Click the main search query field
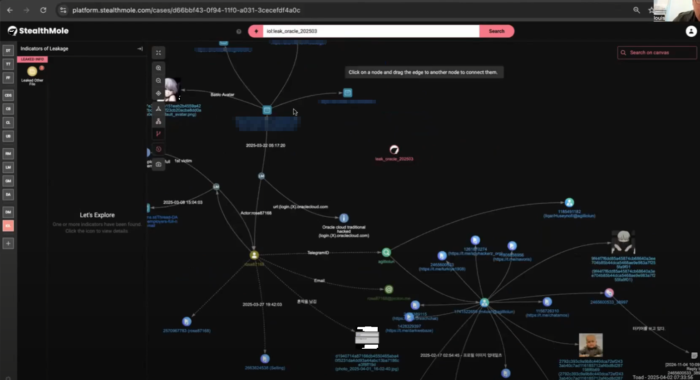 coord(371,31)
